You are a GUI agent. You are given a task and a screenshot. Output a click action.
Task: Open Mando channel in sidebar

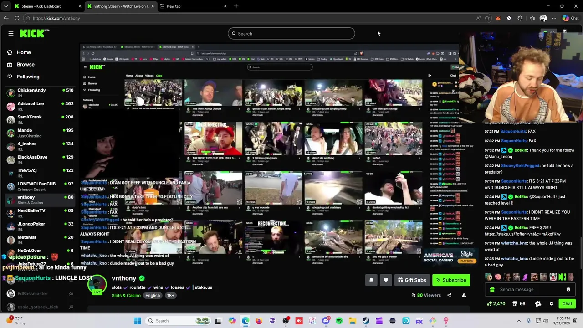click(x=40, y=133)
